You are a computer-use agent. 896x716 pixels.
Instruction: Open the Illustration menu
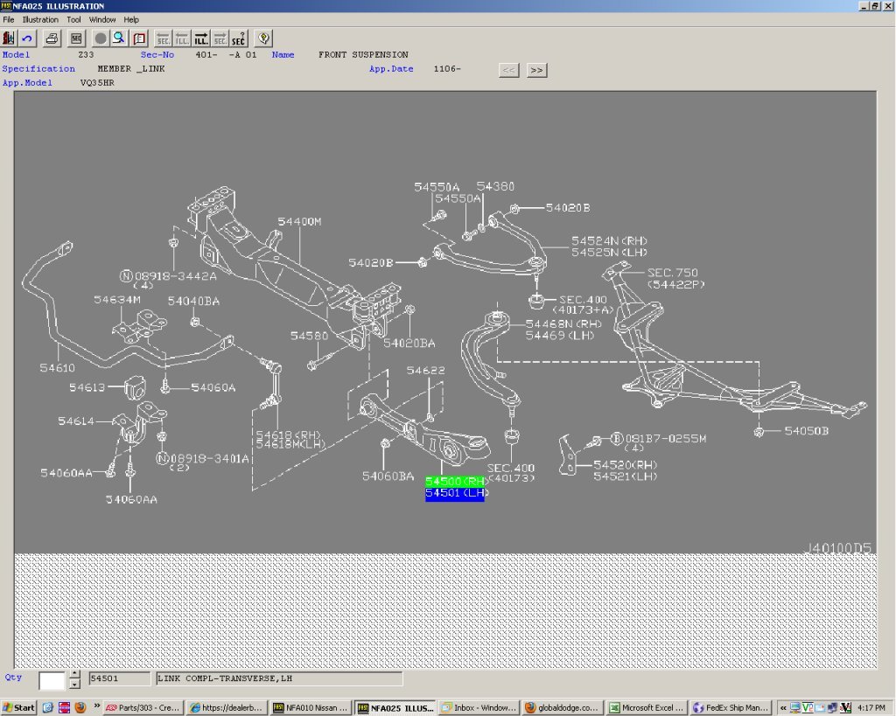point(40,19)
